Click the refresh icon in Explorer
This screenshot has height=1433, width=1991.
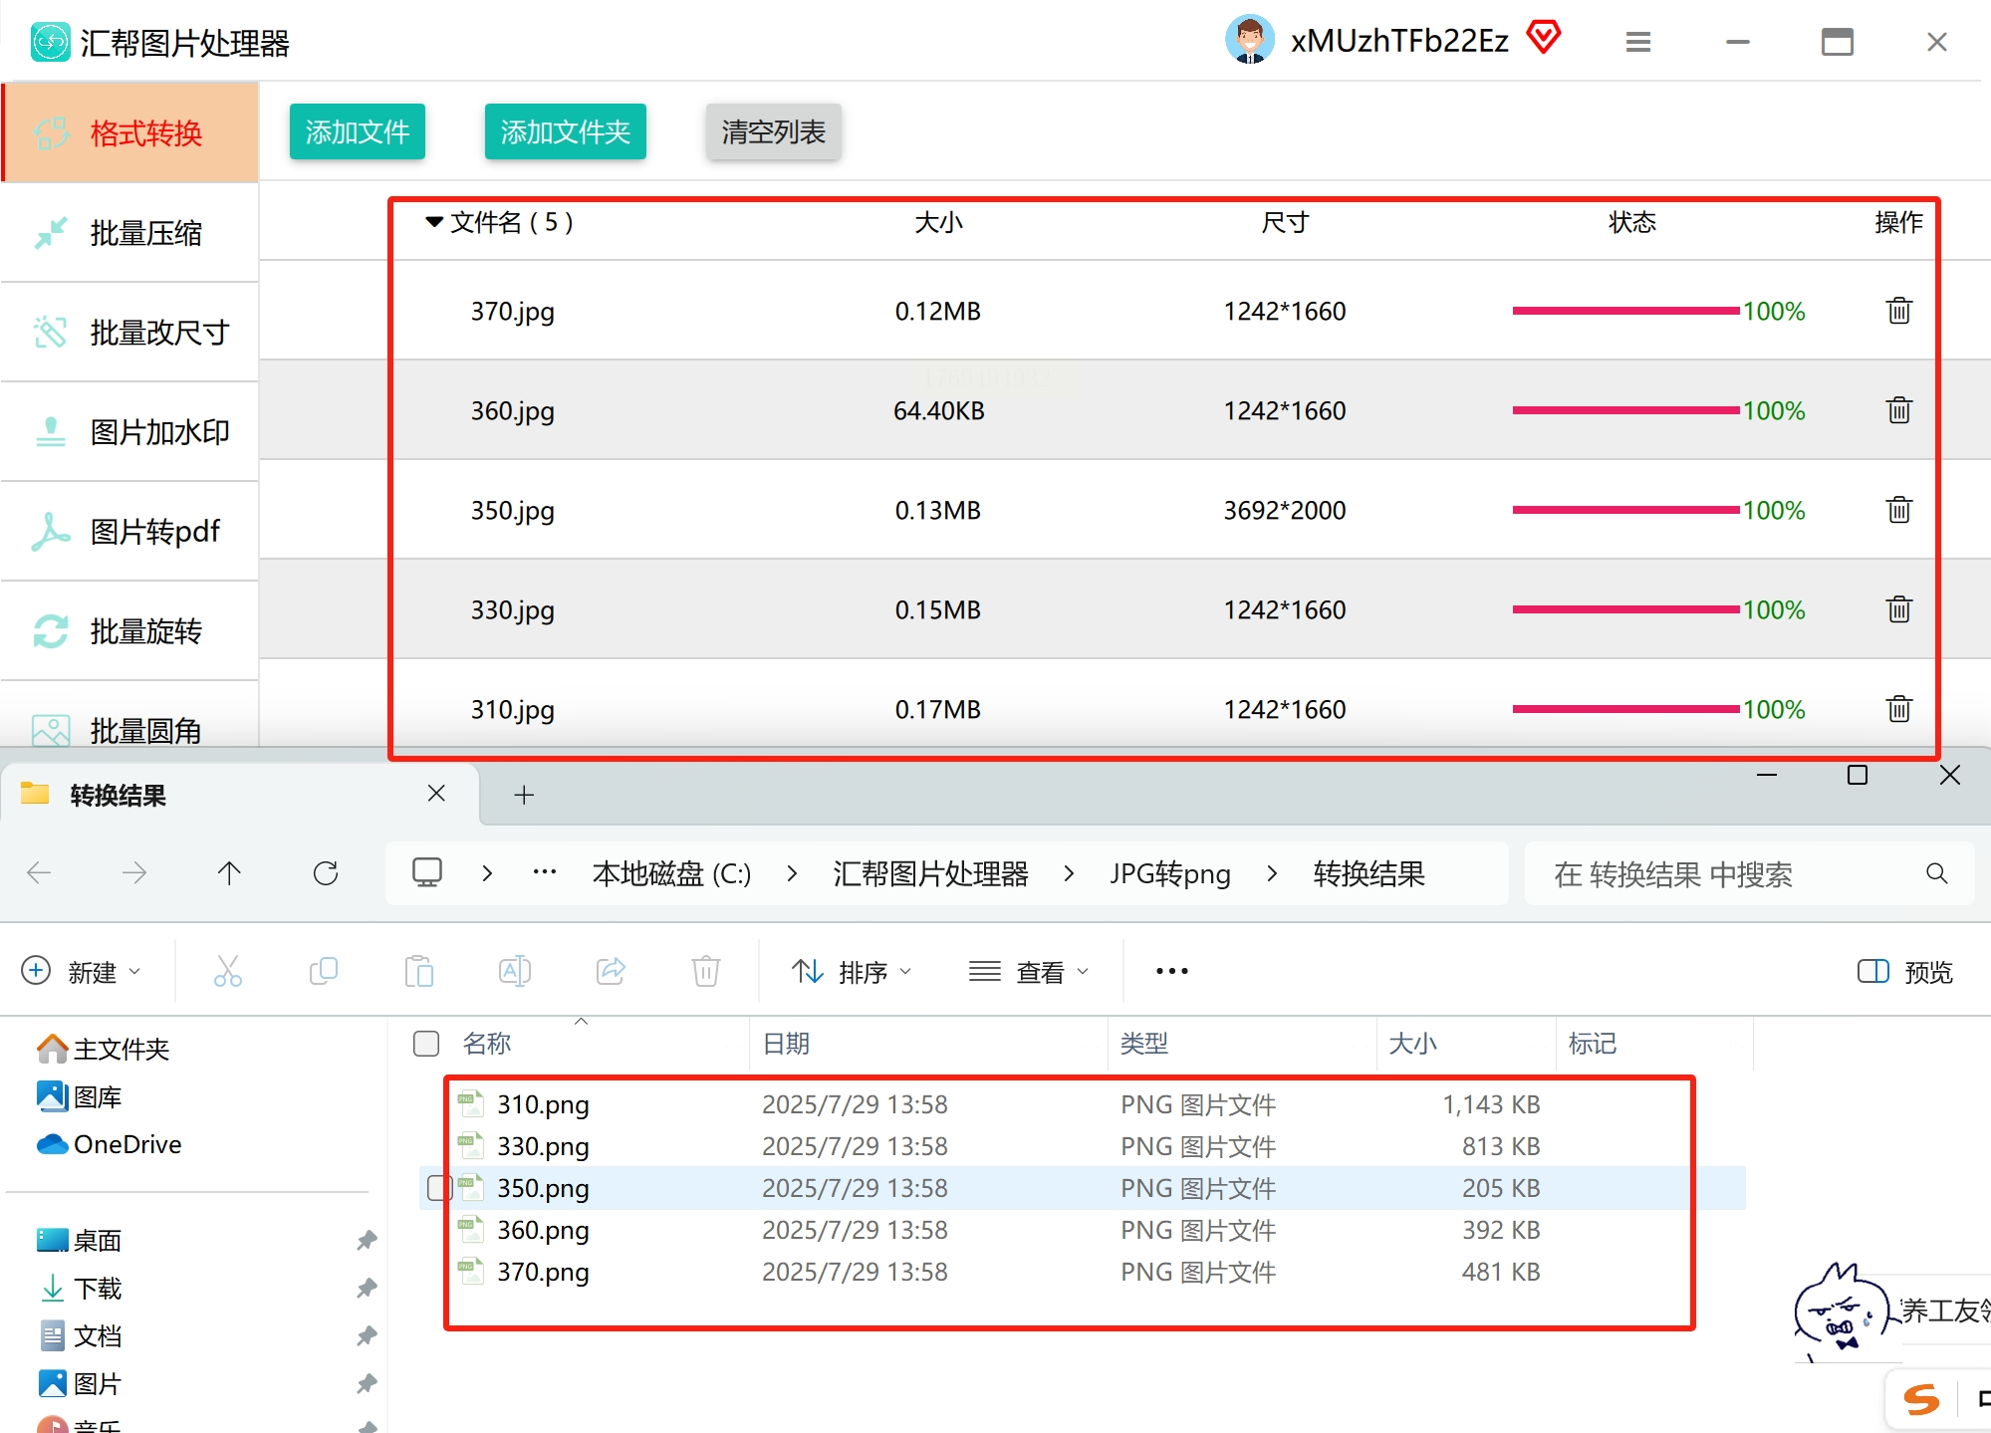tap(326, 873)
